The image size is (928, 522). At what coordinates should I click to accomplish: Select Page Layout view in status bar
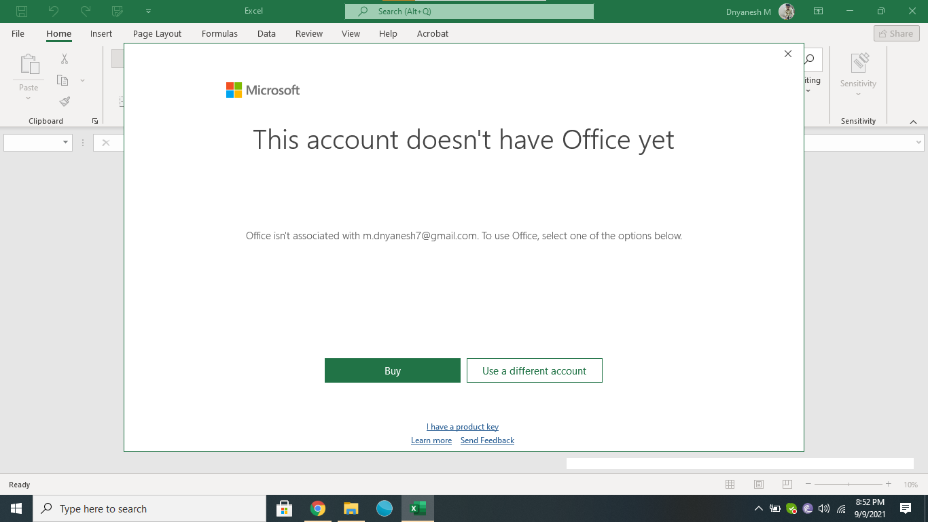(759, 485)
